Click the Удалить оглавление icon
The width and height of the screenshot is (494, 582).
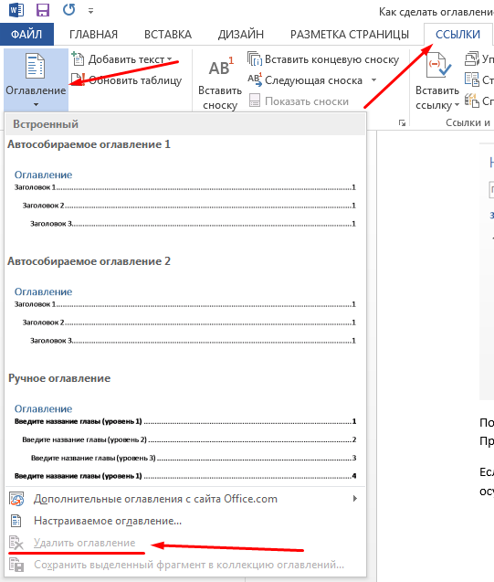16,543
